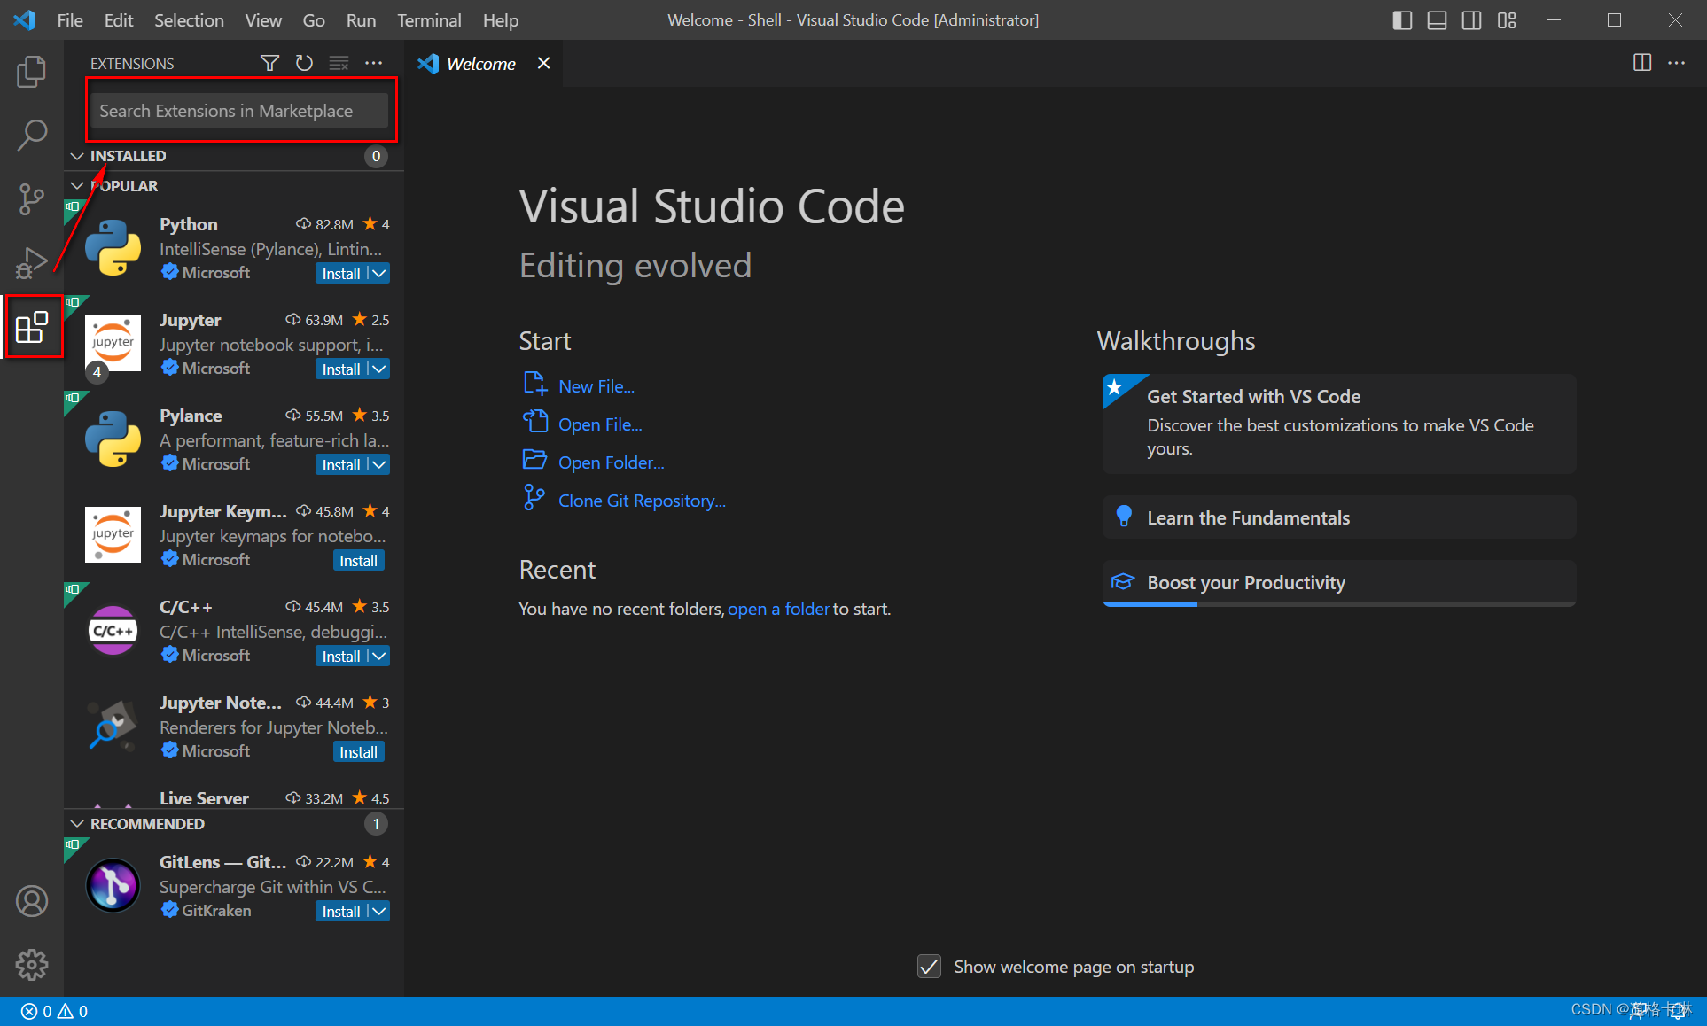Open the Terminal menu
Viewport: 1707px width, 1026px height.
[429, 20]
